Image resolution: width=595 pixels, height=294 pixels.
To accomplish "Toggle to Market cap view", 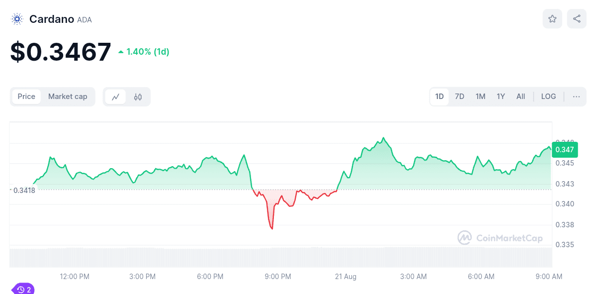I will click(x=68, y=97).
